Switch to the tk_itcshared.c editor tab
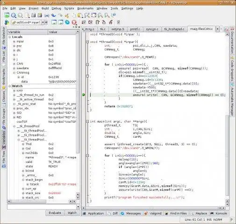 point(174,29)
